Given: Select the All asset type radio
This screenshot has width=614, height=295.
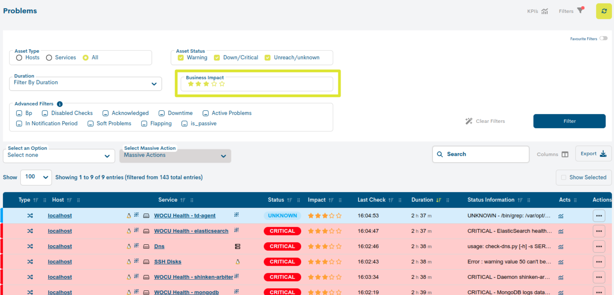Looking at the screenshot, I should coord(86,58).
